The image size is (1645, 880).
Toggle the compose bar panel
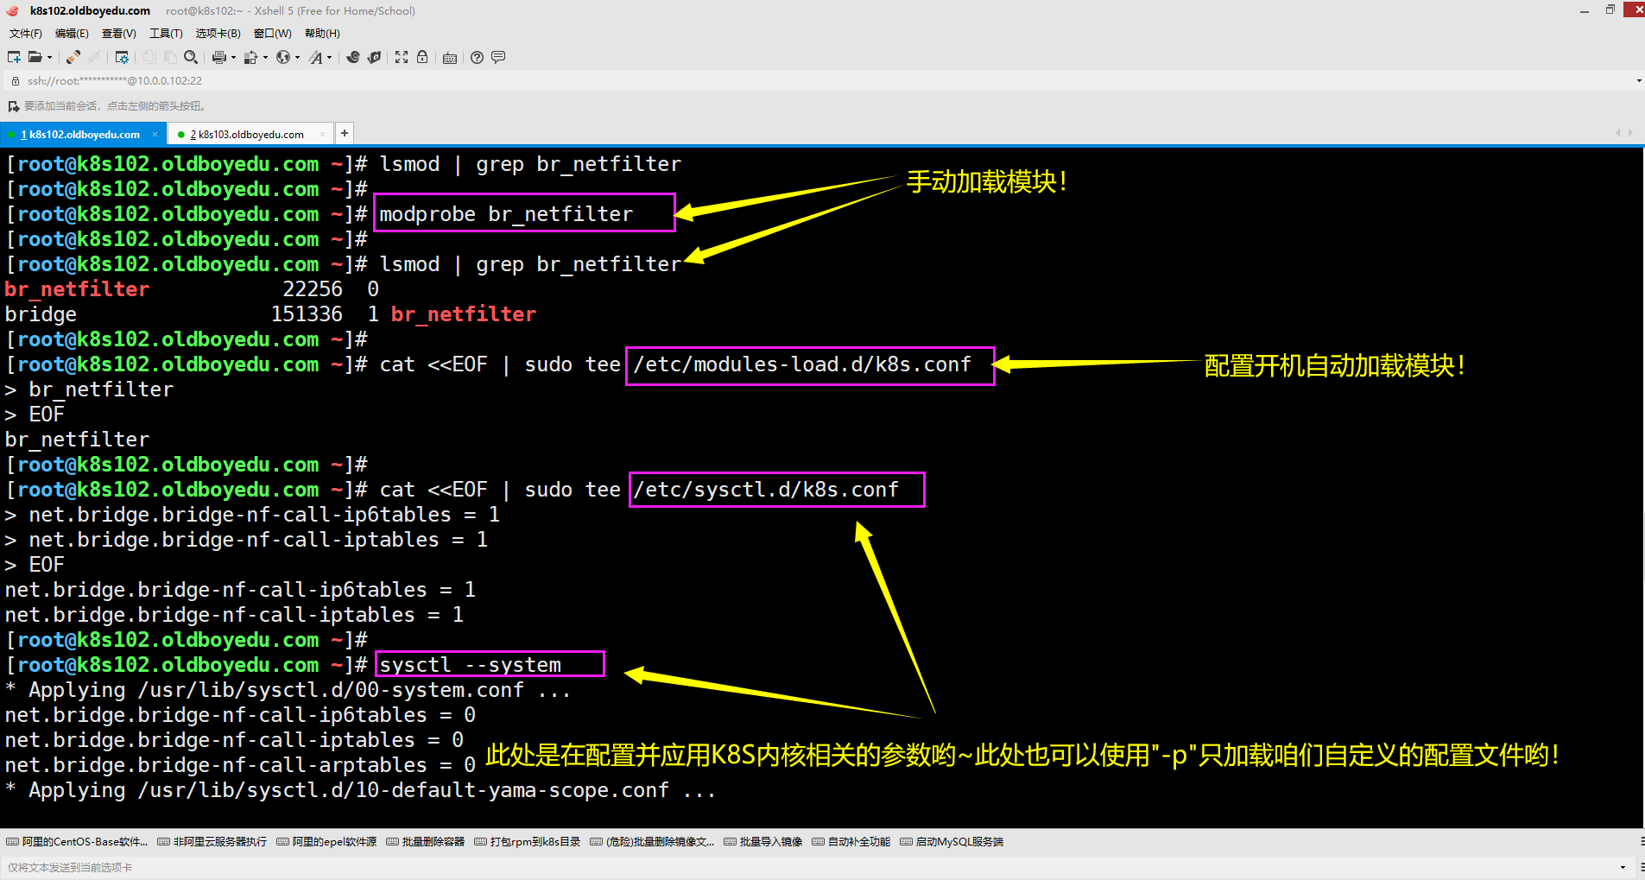click(498, 57)
